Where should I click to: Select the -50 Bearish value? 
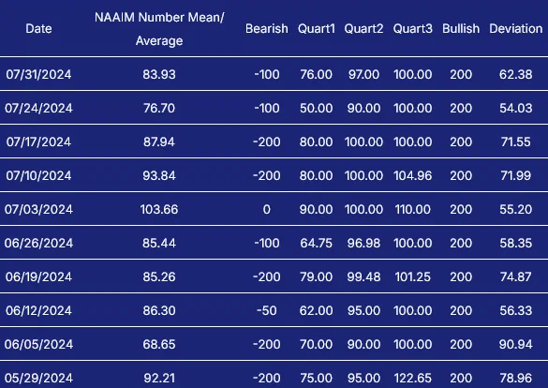pyautogui.click(x=267, y=310)
